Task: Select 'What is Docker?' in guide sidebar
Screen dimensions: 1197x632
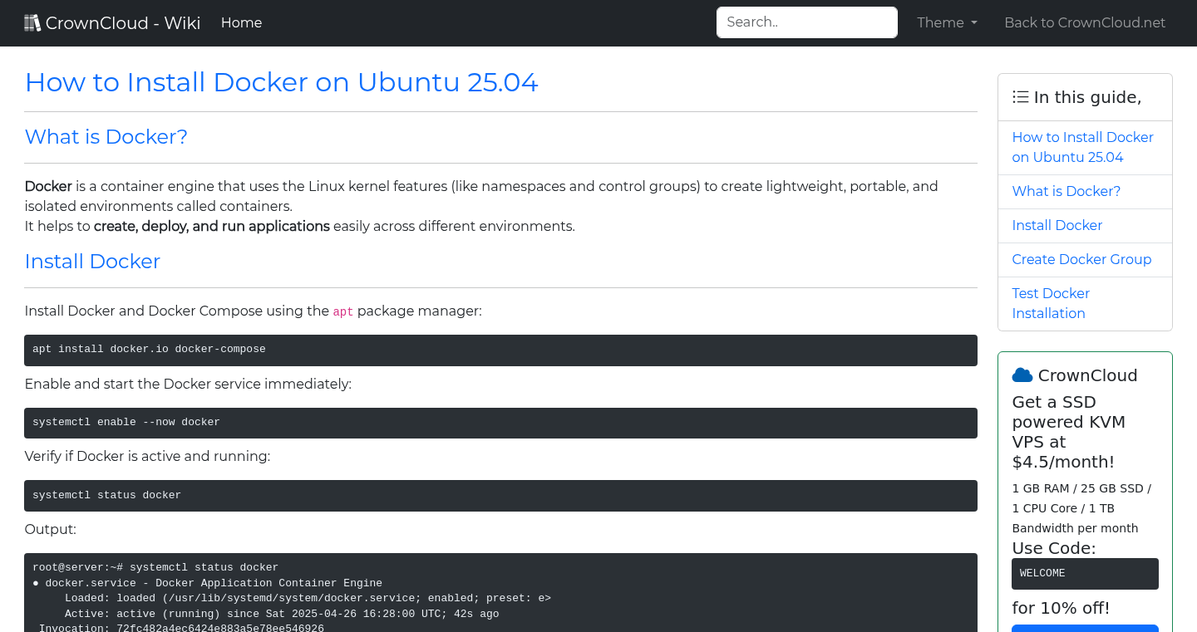Action: [x=1066, y=192]
